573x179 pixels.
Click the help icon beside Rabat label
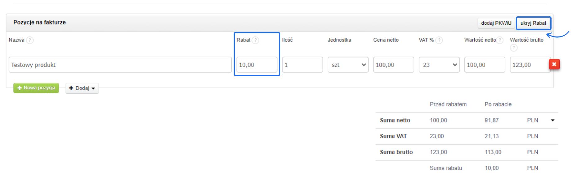pos(255,40)
